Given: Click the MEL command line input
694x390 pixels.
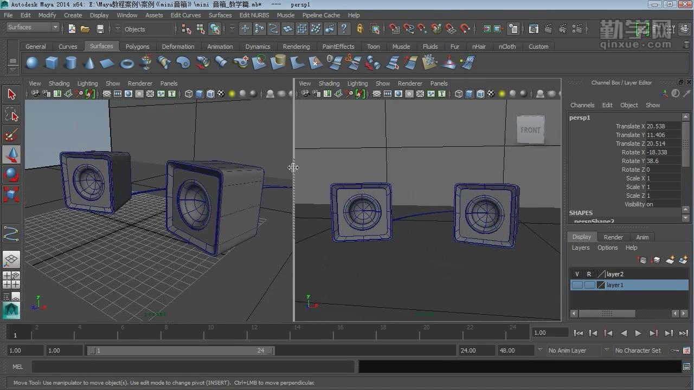Looking at the screenshot, I should [x=192, y=367].
